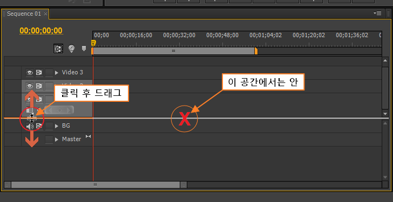Viewport: 393px width, 202px height.
Task: Click time ruler at 00;00;32;00
Action: pos(179,35)
